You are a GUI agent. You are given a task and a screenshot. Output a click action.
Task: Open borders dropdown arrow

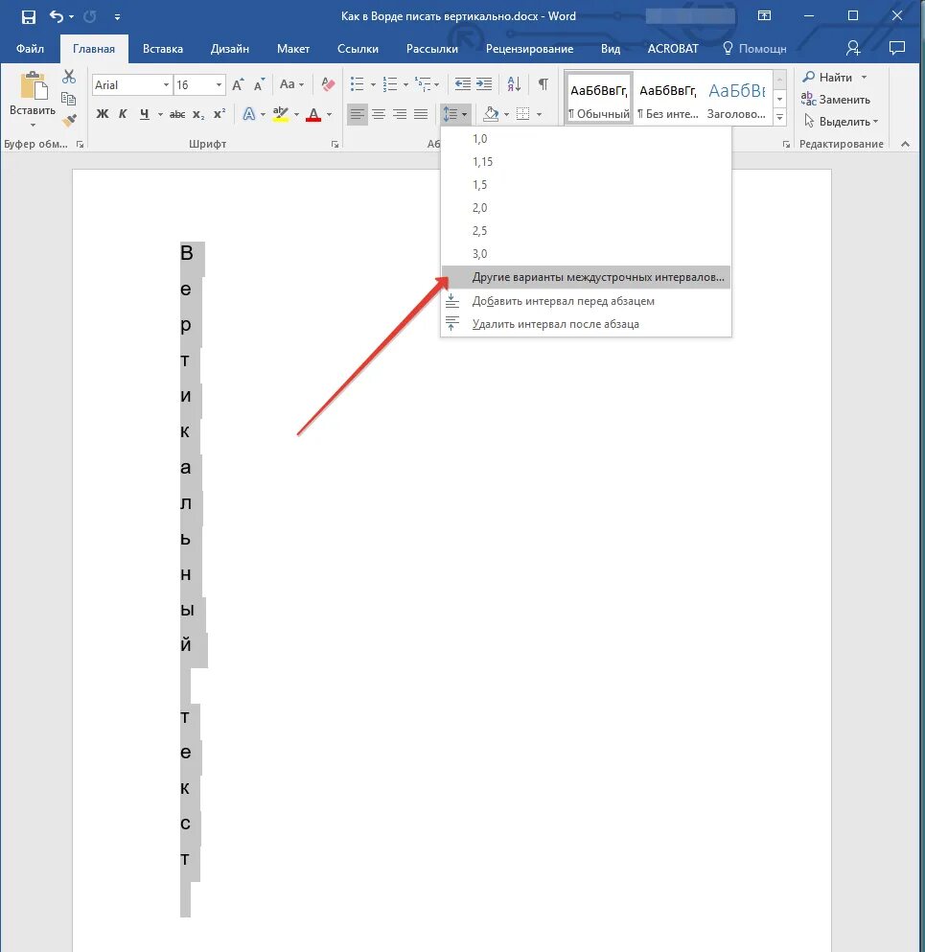click(539, 114)
